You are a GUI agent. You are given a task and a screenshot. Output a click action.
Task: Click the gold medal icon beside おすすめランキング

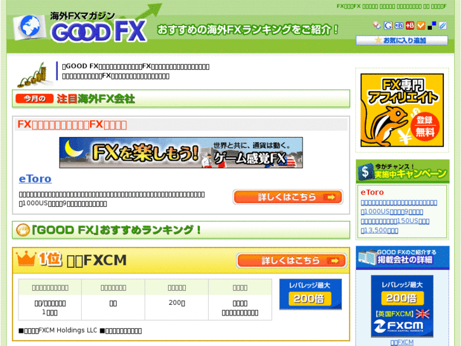[x=23, y=230]
